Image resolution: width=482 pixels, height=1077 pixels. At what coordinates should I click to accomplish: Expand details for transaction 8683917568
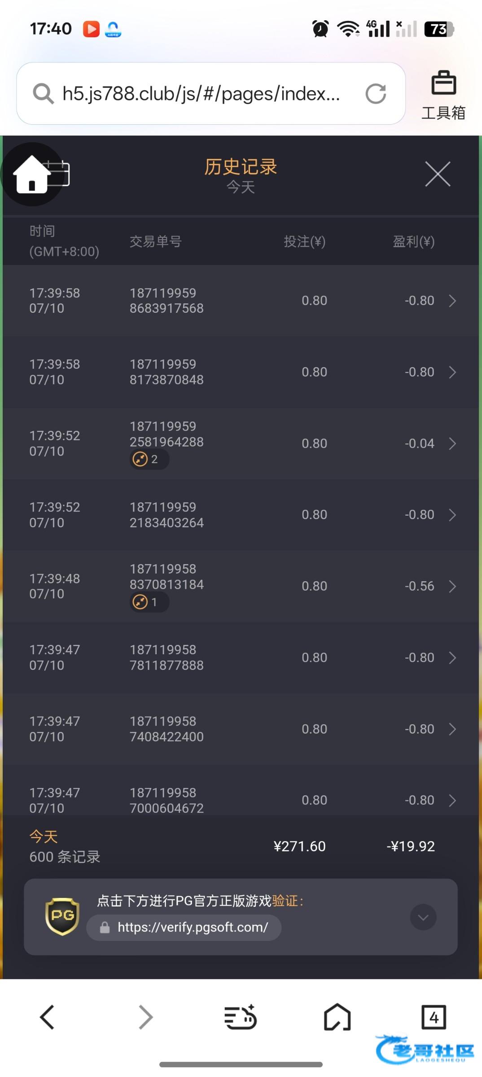point(452,301)
